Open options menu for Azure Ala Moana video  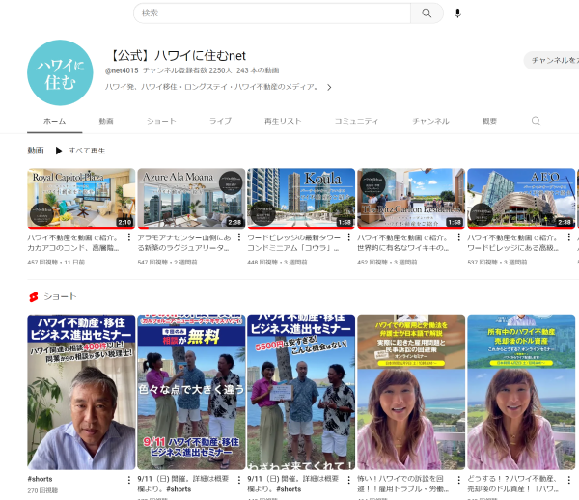[239, 237]
